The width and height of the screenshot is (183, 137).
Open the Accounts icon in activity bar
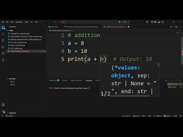(3, 105)
